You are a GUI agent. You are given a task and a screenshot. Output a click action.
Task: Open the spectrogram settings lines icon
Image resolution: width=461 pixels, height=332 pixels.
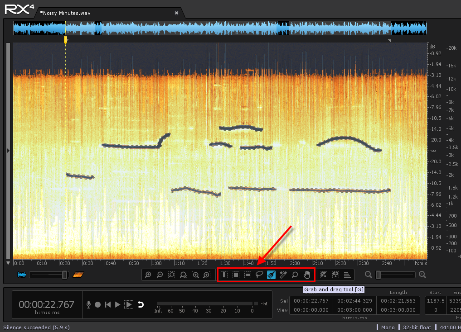pyautogui.click(x=347, y=275)
